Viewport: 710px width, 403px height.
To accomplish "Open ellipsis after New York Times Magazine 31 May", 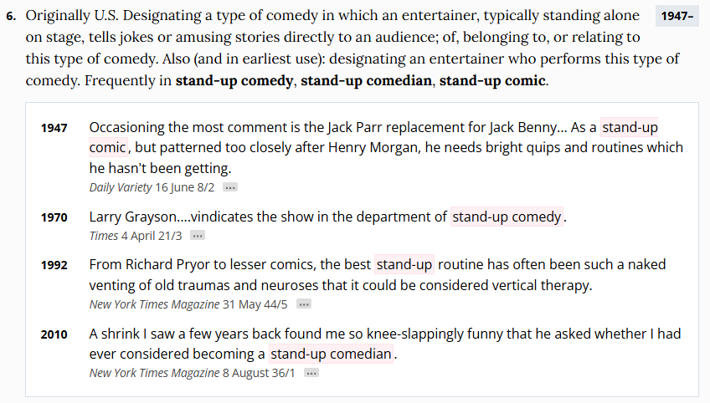I will tap(304, 304).
